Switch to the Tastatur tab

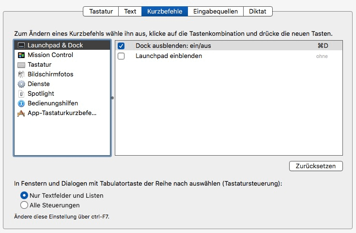click(101, 11)
